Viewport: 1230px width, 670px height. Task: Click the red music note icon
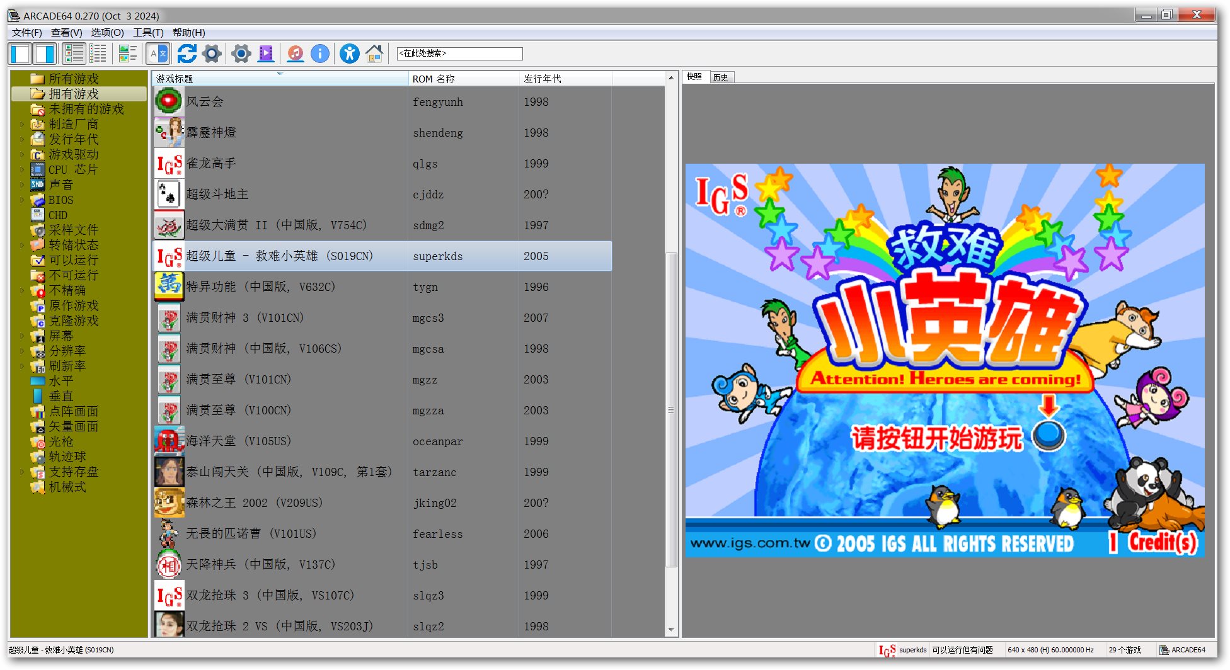pos(295,54)
